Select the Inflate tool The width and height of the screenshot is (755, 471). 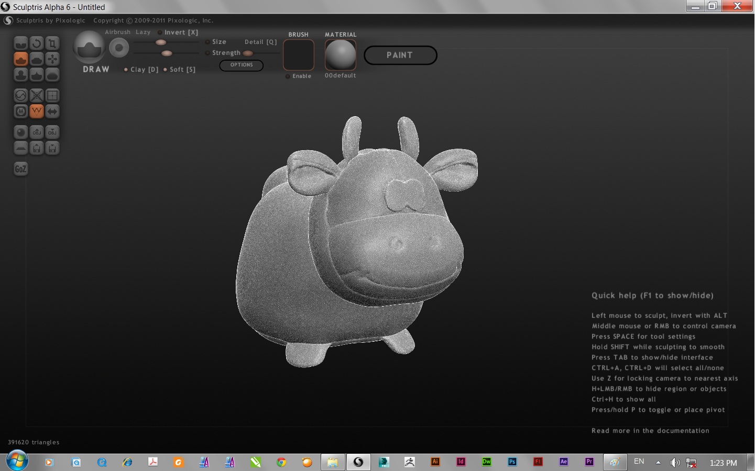tap(21, 75)
